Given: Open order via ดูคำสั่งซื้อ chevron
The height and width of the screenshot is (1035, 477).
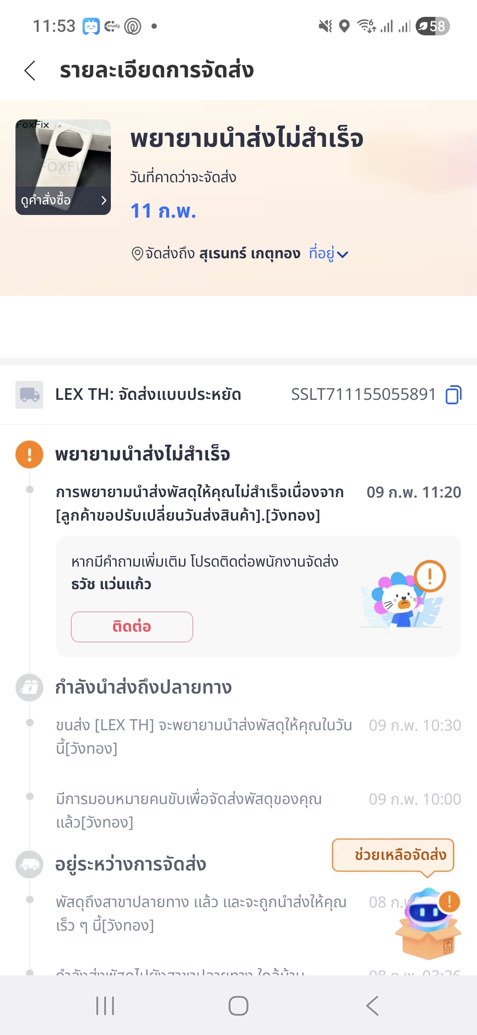Looking at the screenshot, I should tap(104, 200).
